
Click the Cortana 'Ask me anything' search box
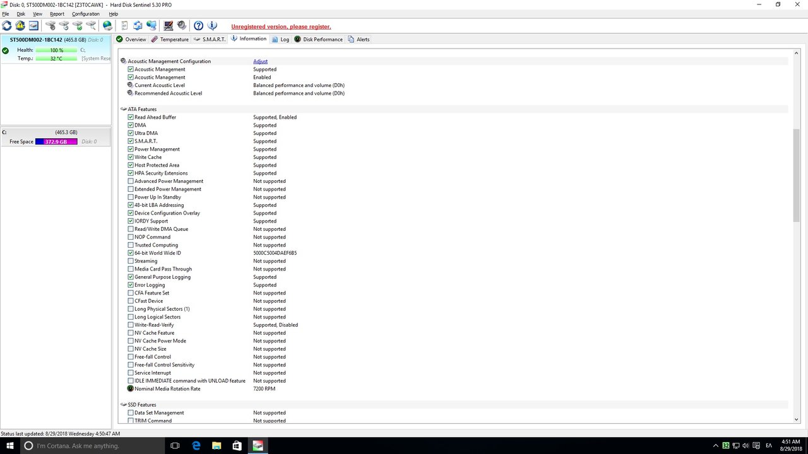[x=91, y=446]
